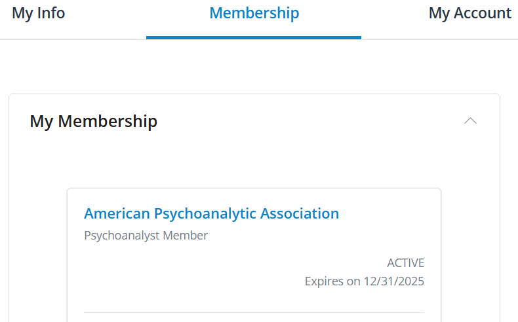The height and width of the screenshot is (322, 518).
Task: Click the word Association in the link
Action: click(x=300, y=213)
